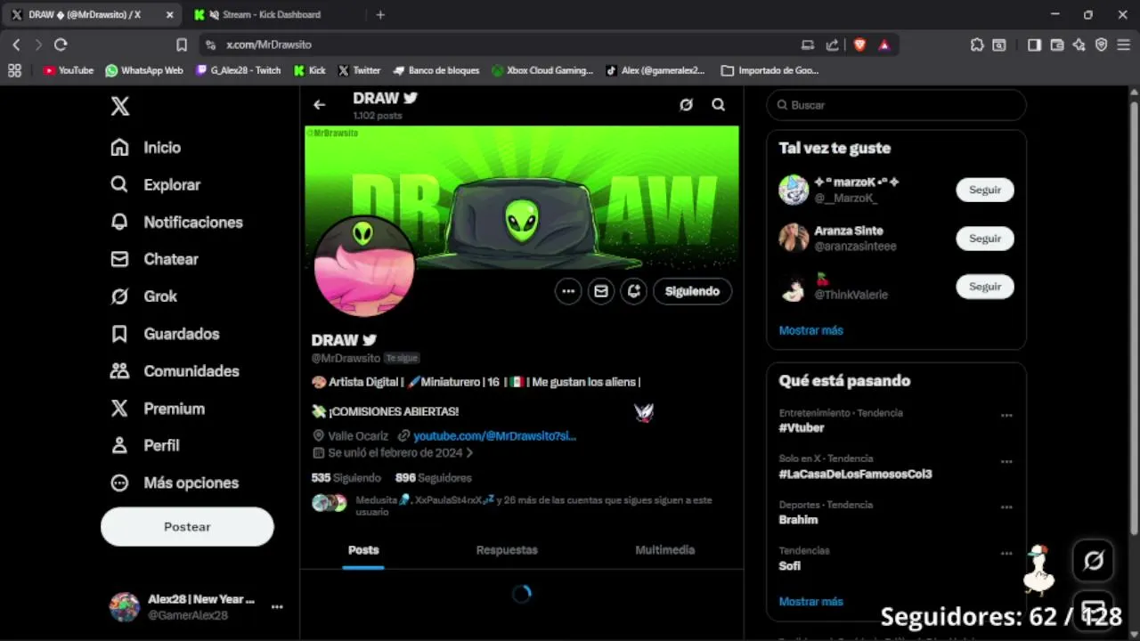Open DRAW profile avatar
1140x641 pixels.
[x=363, y=266]
